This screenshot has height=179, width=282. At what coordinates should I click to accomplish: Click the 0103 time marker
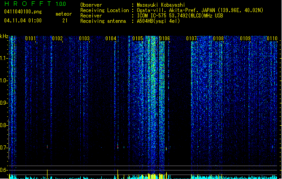point(84,38)
